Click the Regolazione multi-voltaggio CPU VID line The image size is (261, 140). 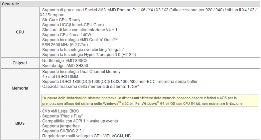click(x=85, y=135)
